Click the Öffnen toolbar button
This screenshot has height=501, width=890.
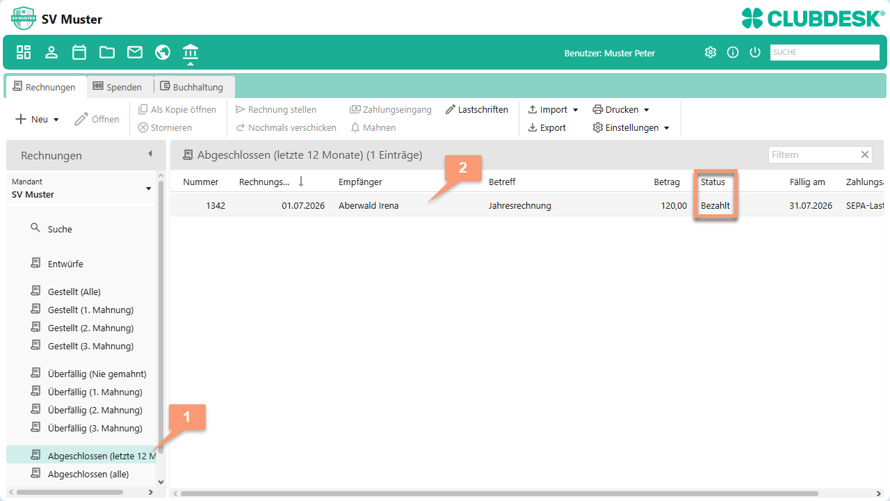point(97,119)
